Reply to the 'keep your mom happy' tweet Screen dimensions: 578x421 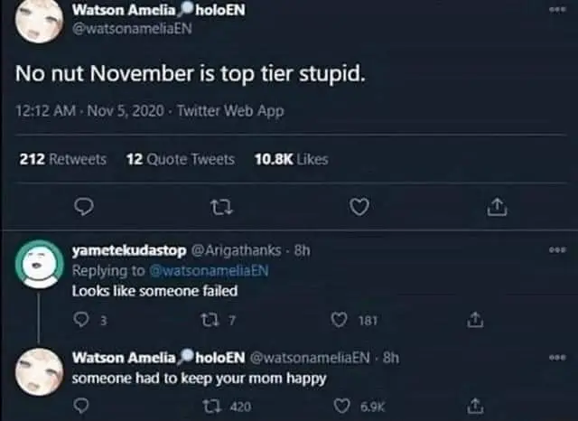pyautogui.click(x=80, y=407)
